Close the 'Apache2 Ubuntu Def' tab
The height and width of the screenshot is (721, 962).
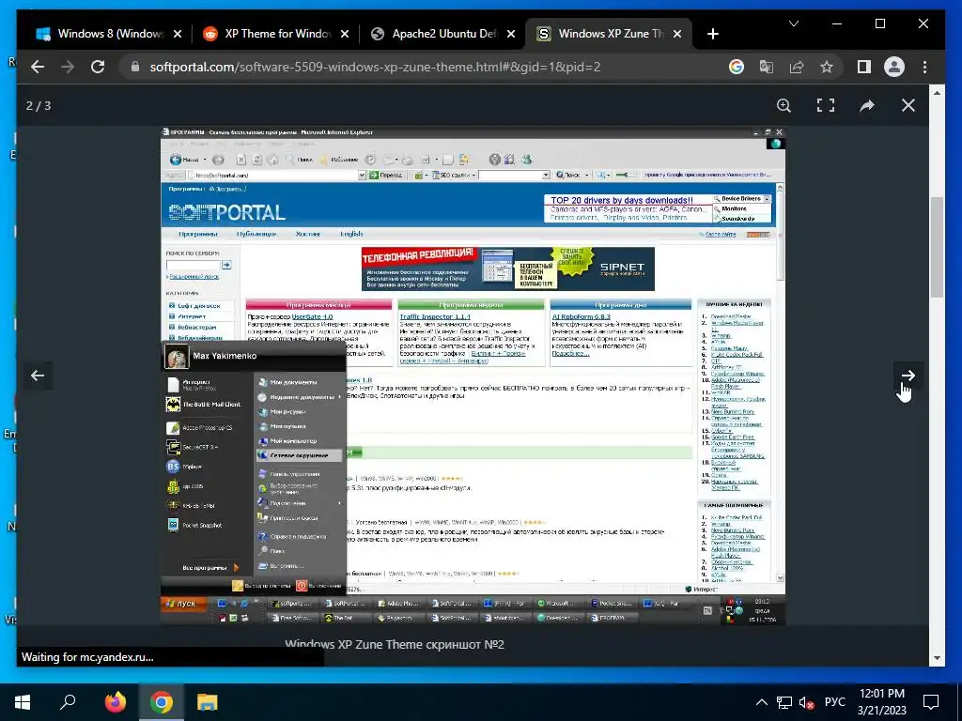(511, 35)
